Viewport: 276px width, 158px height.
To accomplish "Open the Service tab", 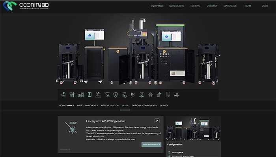I will point(164,105).
